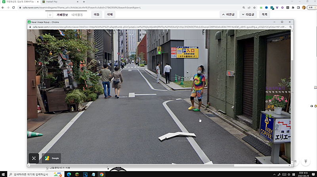The image size is (317, 177).
Task: Toggle the cafe favorite star button
Action: click(50, 15)
